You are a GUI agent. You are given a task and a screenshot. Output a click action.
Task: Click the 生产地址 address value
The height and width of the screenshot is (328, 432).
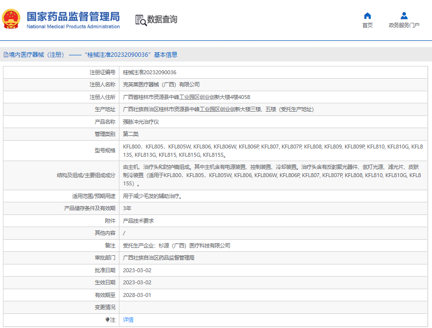point(218,109)
